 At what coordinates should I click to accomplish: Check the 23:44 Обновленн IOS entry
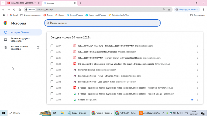(52, 64)
